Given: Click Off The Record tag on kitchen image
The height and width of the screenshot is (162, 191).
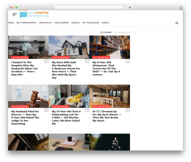Looking at the screenshot, I should 101,106.
